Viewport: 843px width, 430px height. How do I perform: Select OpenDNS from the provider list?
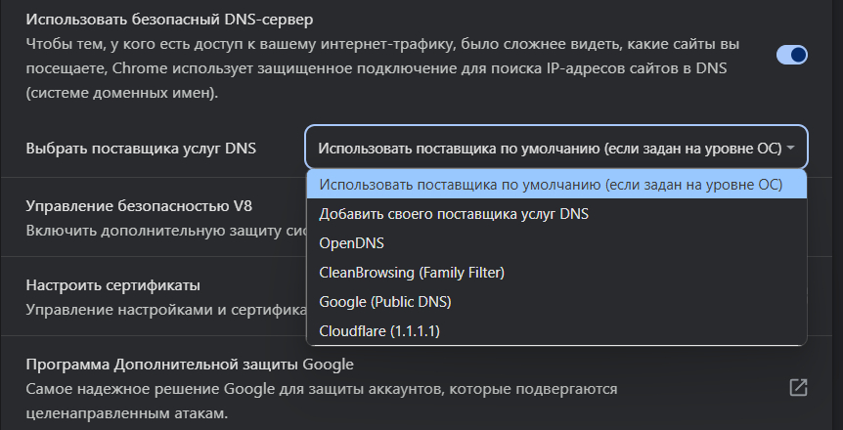click(556, 243)
